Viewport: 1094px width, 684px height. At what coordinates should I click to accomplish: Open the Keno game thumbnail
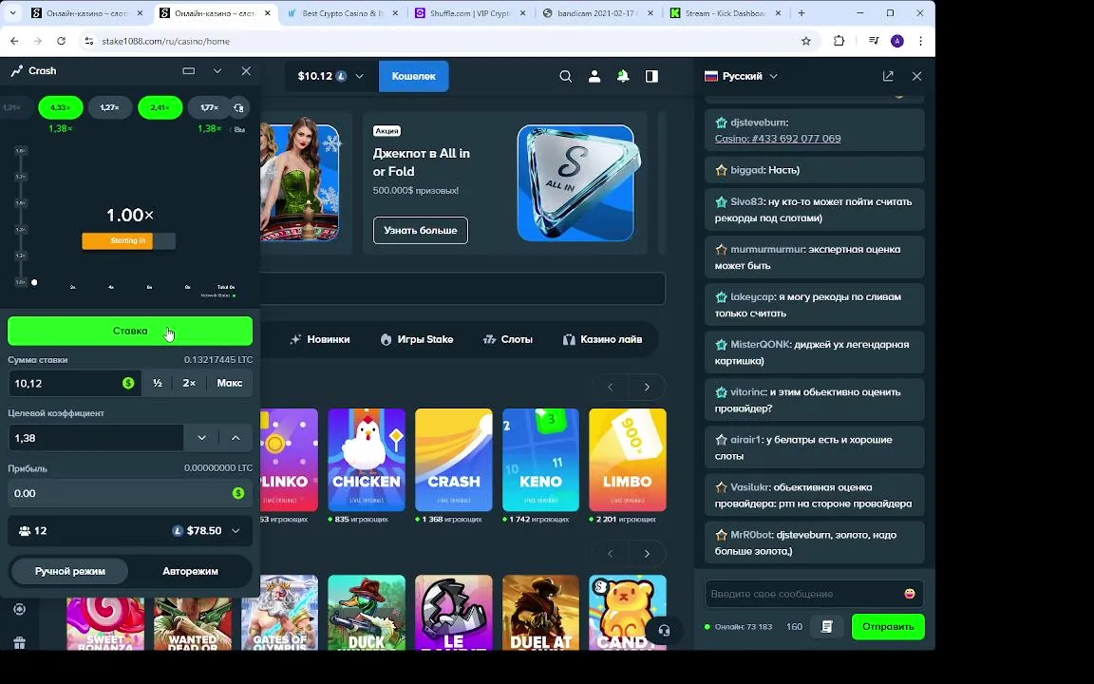540,460
